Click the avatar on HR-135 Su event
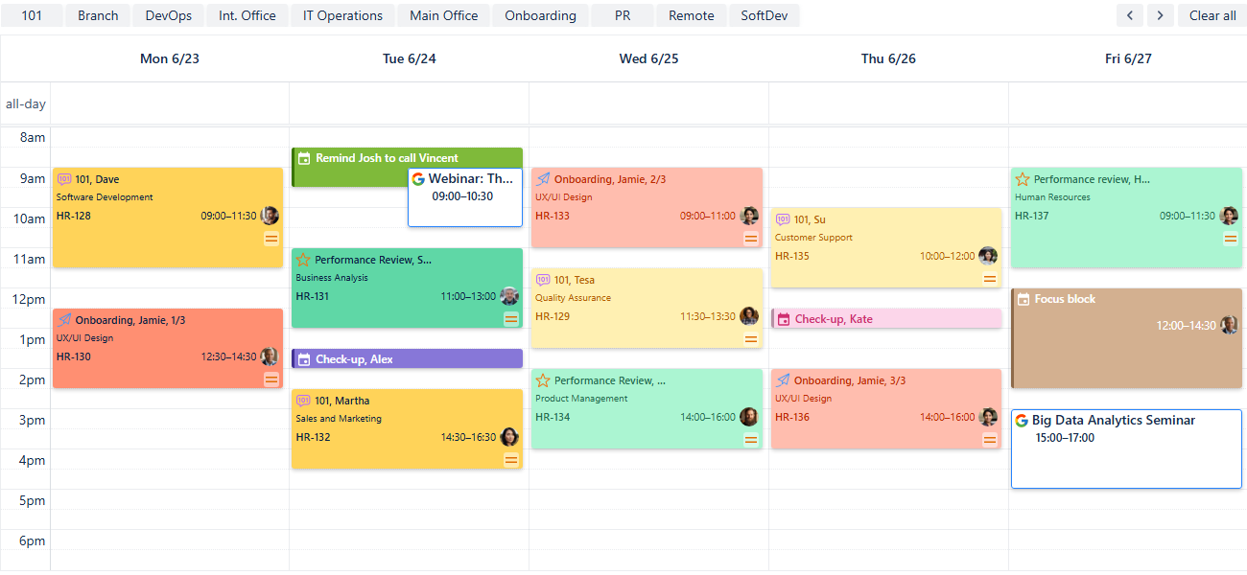Viewport: 1247px width, 575px height. [x=988, y=256]
